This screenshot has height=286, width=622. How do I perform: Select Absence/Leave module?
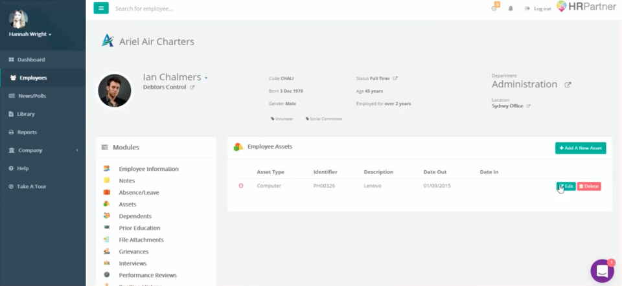[x=139, y=192]
